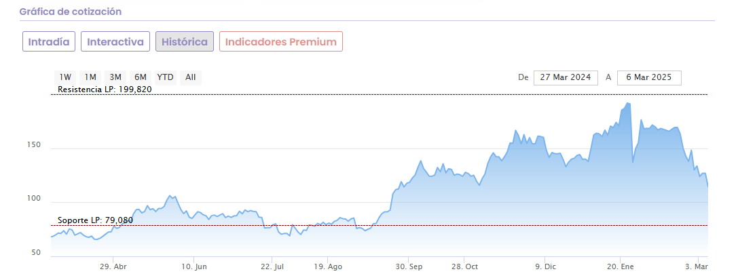This screenshot has height=278, width=738.
Task: Click the Soporte LP 79,080 line label
Action: click(95, 220)
